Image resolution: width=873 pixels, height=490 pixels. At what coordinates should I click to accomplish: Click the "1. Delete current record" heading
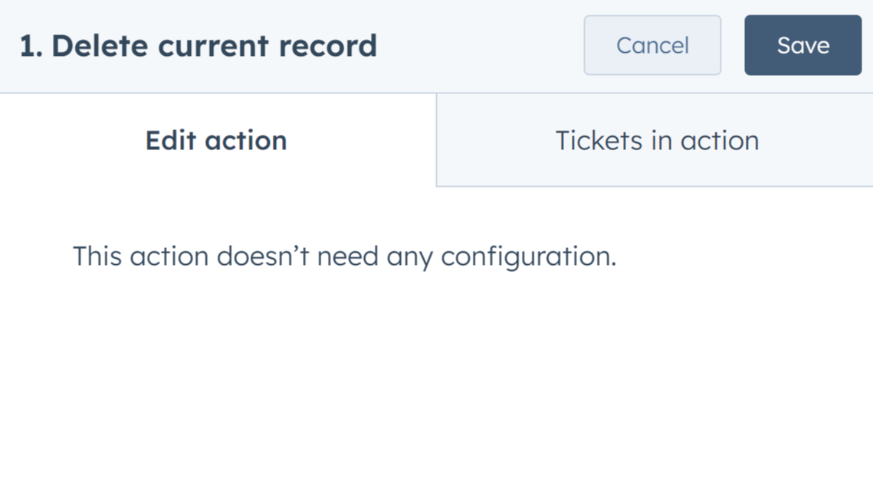(x=199, y=46)
